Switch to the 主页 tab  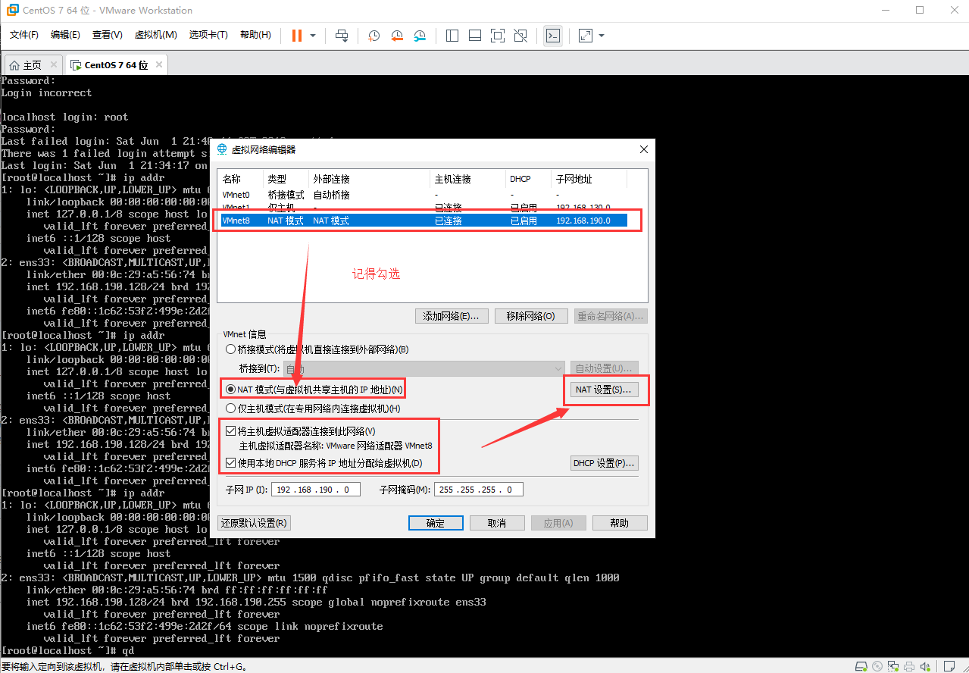tap(33, 65)
